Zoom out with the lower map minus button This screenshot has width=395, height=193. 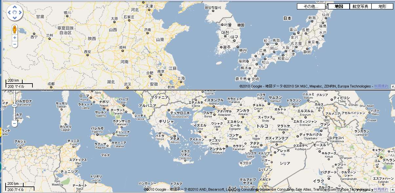(14, 124)
